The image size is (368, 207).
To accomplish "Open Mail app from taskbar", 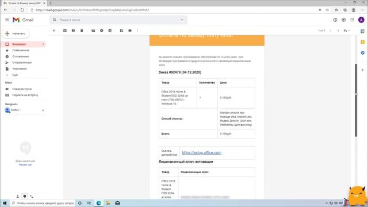I will [117, 203].
